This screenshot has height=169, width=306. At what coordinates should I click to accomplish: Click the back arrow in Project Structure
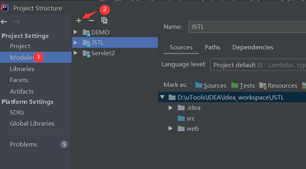tap(4, 22)
